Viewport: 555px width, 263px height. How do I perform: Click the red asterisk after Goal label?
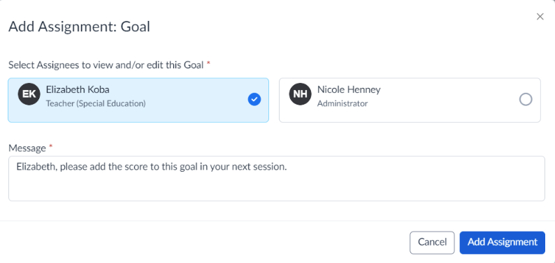(208, 63)
